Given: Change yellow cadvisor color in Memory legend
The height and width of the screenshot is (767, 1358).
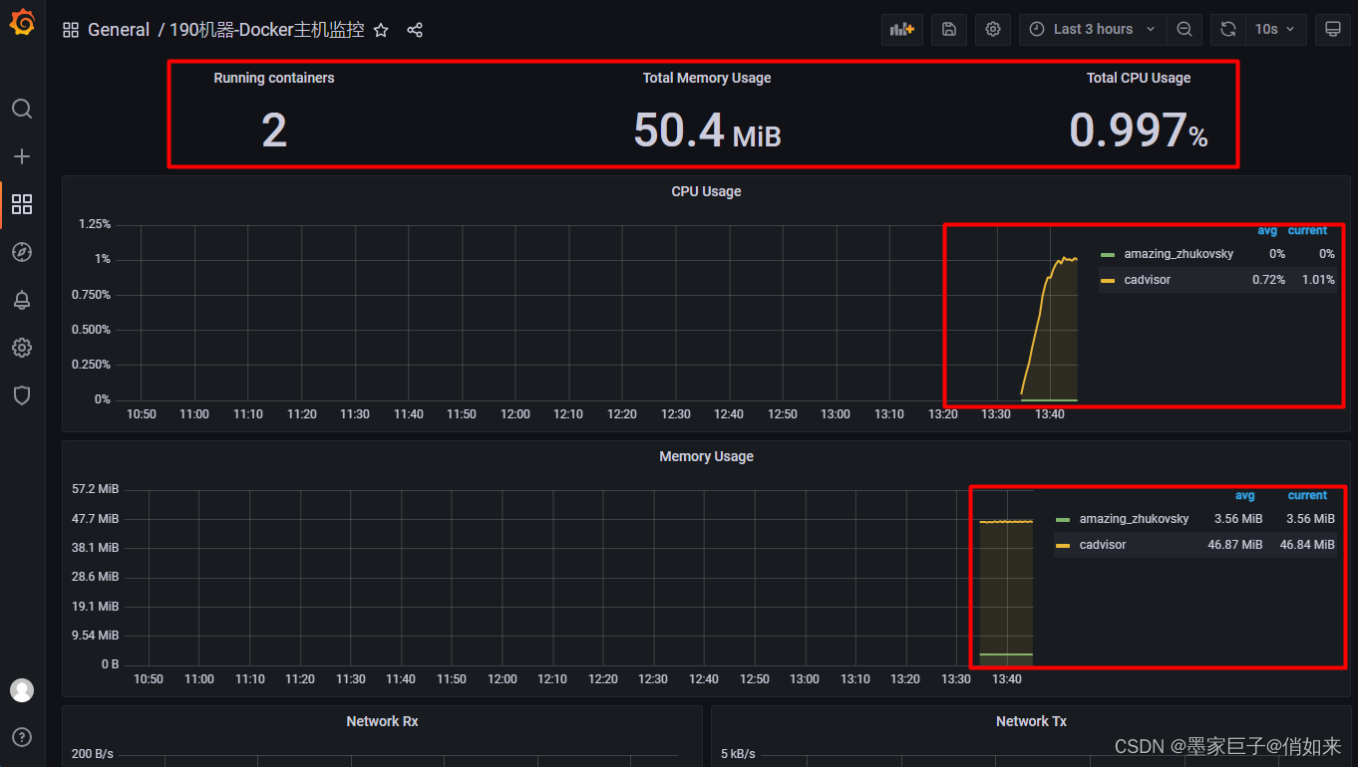Looking at the screenshot, I should (x=1063, y=545).
